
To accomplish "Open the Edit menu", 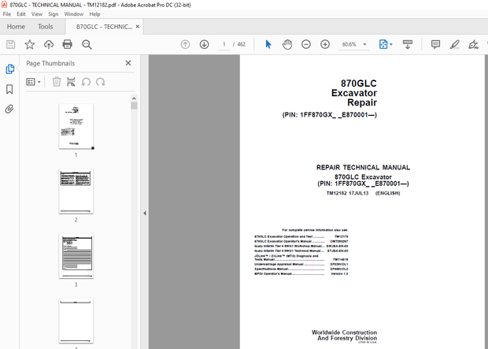I will pyautogui.click(x=20, y=14).
